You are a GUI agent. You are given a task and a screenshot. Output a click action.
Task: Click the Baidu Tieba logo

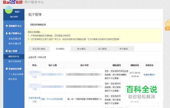(13, 2)
